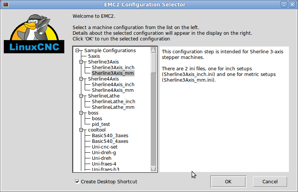
Task: Click the scrollbar down arrow
Action: (154, 169)
